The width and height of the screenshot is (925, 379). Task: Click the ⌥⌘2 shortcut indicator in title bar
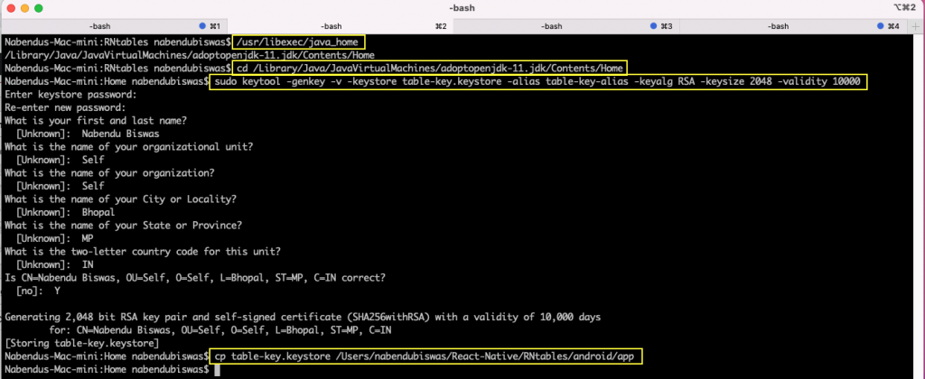click(904, 8)
